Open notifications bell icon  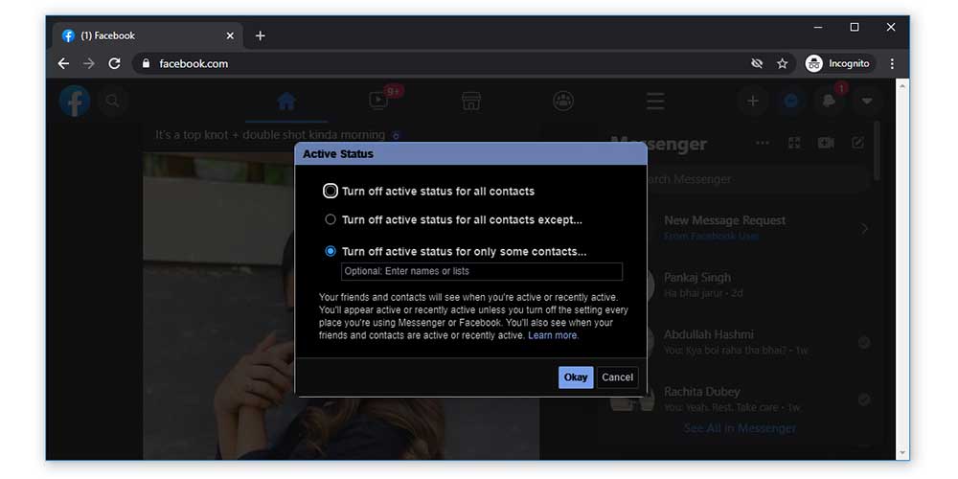(829, 102)
